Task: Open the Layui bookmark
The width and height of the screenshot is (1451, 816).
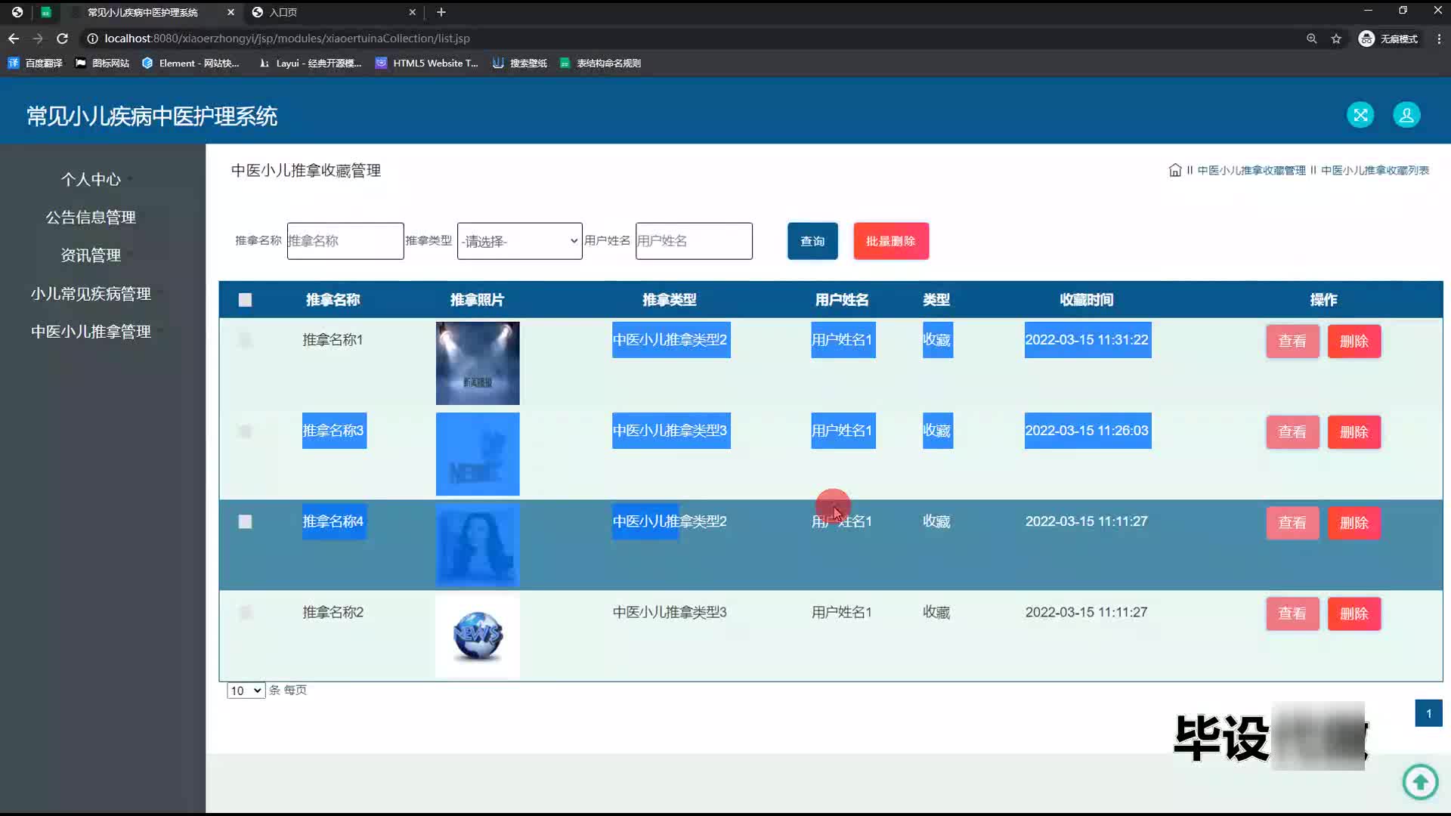Action: (x=310, y=63)
